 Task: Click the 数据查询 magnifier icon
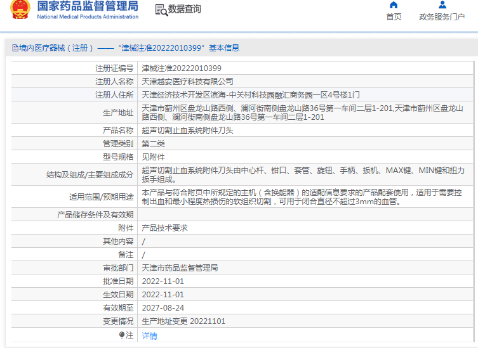click(x=161, y=10)
